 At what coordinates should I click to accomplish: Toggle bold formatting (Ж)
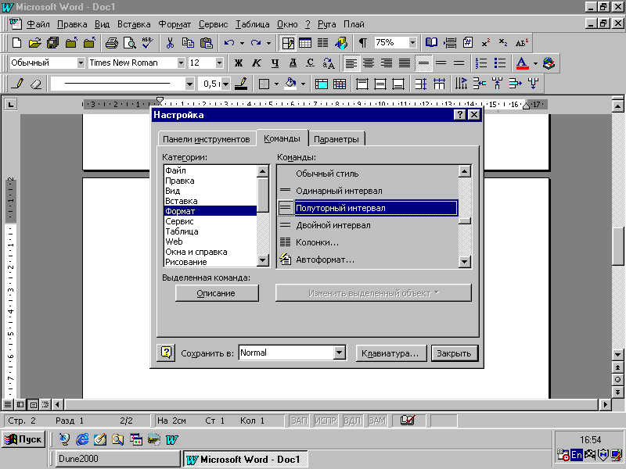point(238,63)
